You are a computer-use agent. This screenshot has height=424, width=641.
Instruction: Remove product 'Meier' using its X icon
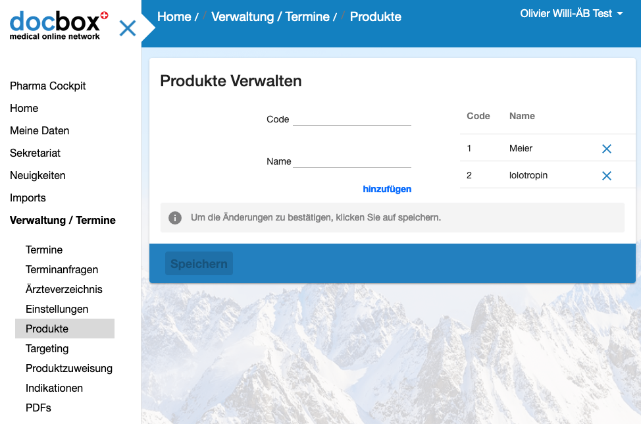click(x=607, y=148)
